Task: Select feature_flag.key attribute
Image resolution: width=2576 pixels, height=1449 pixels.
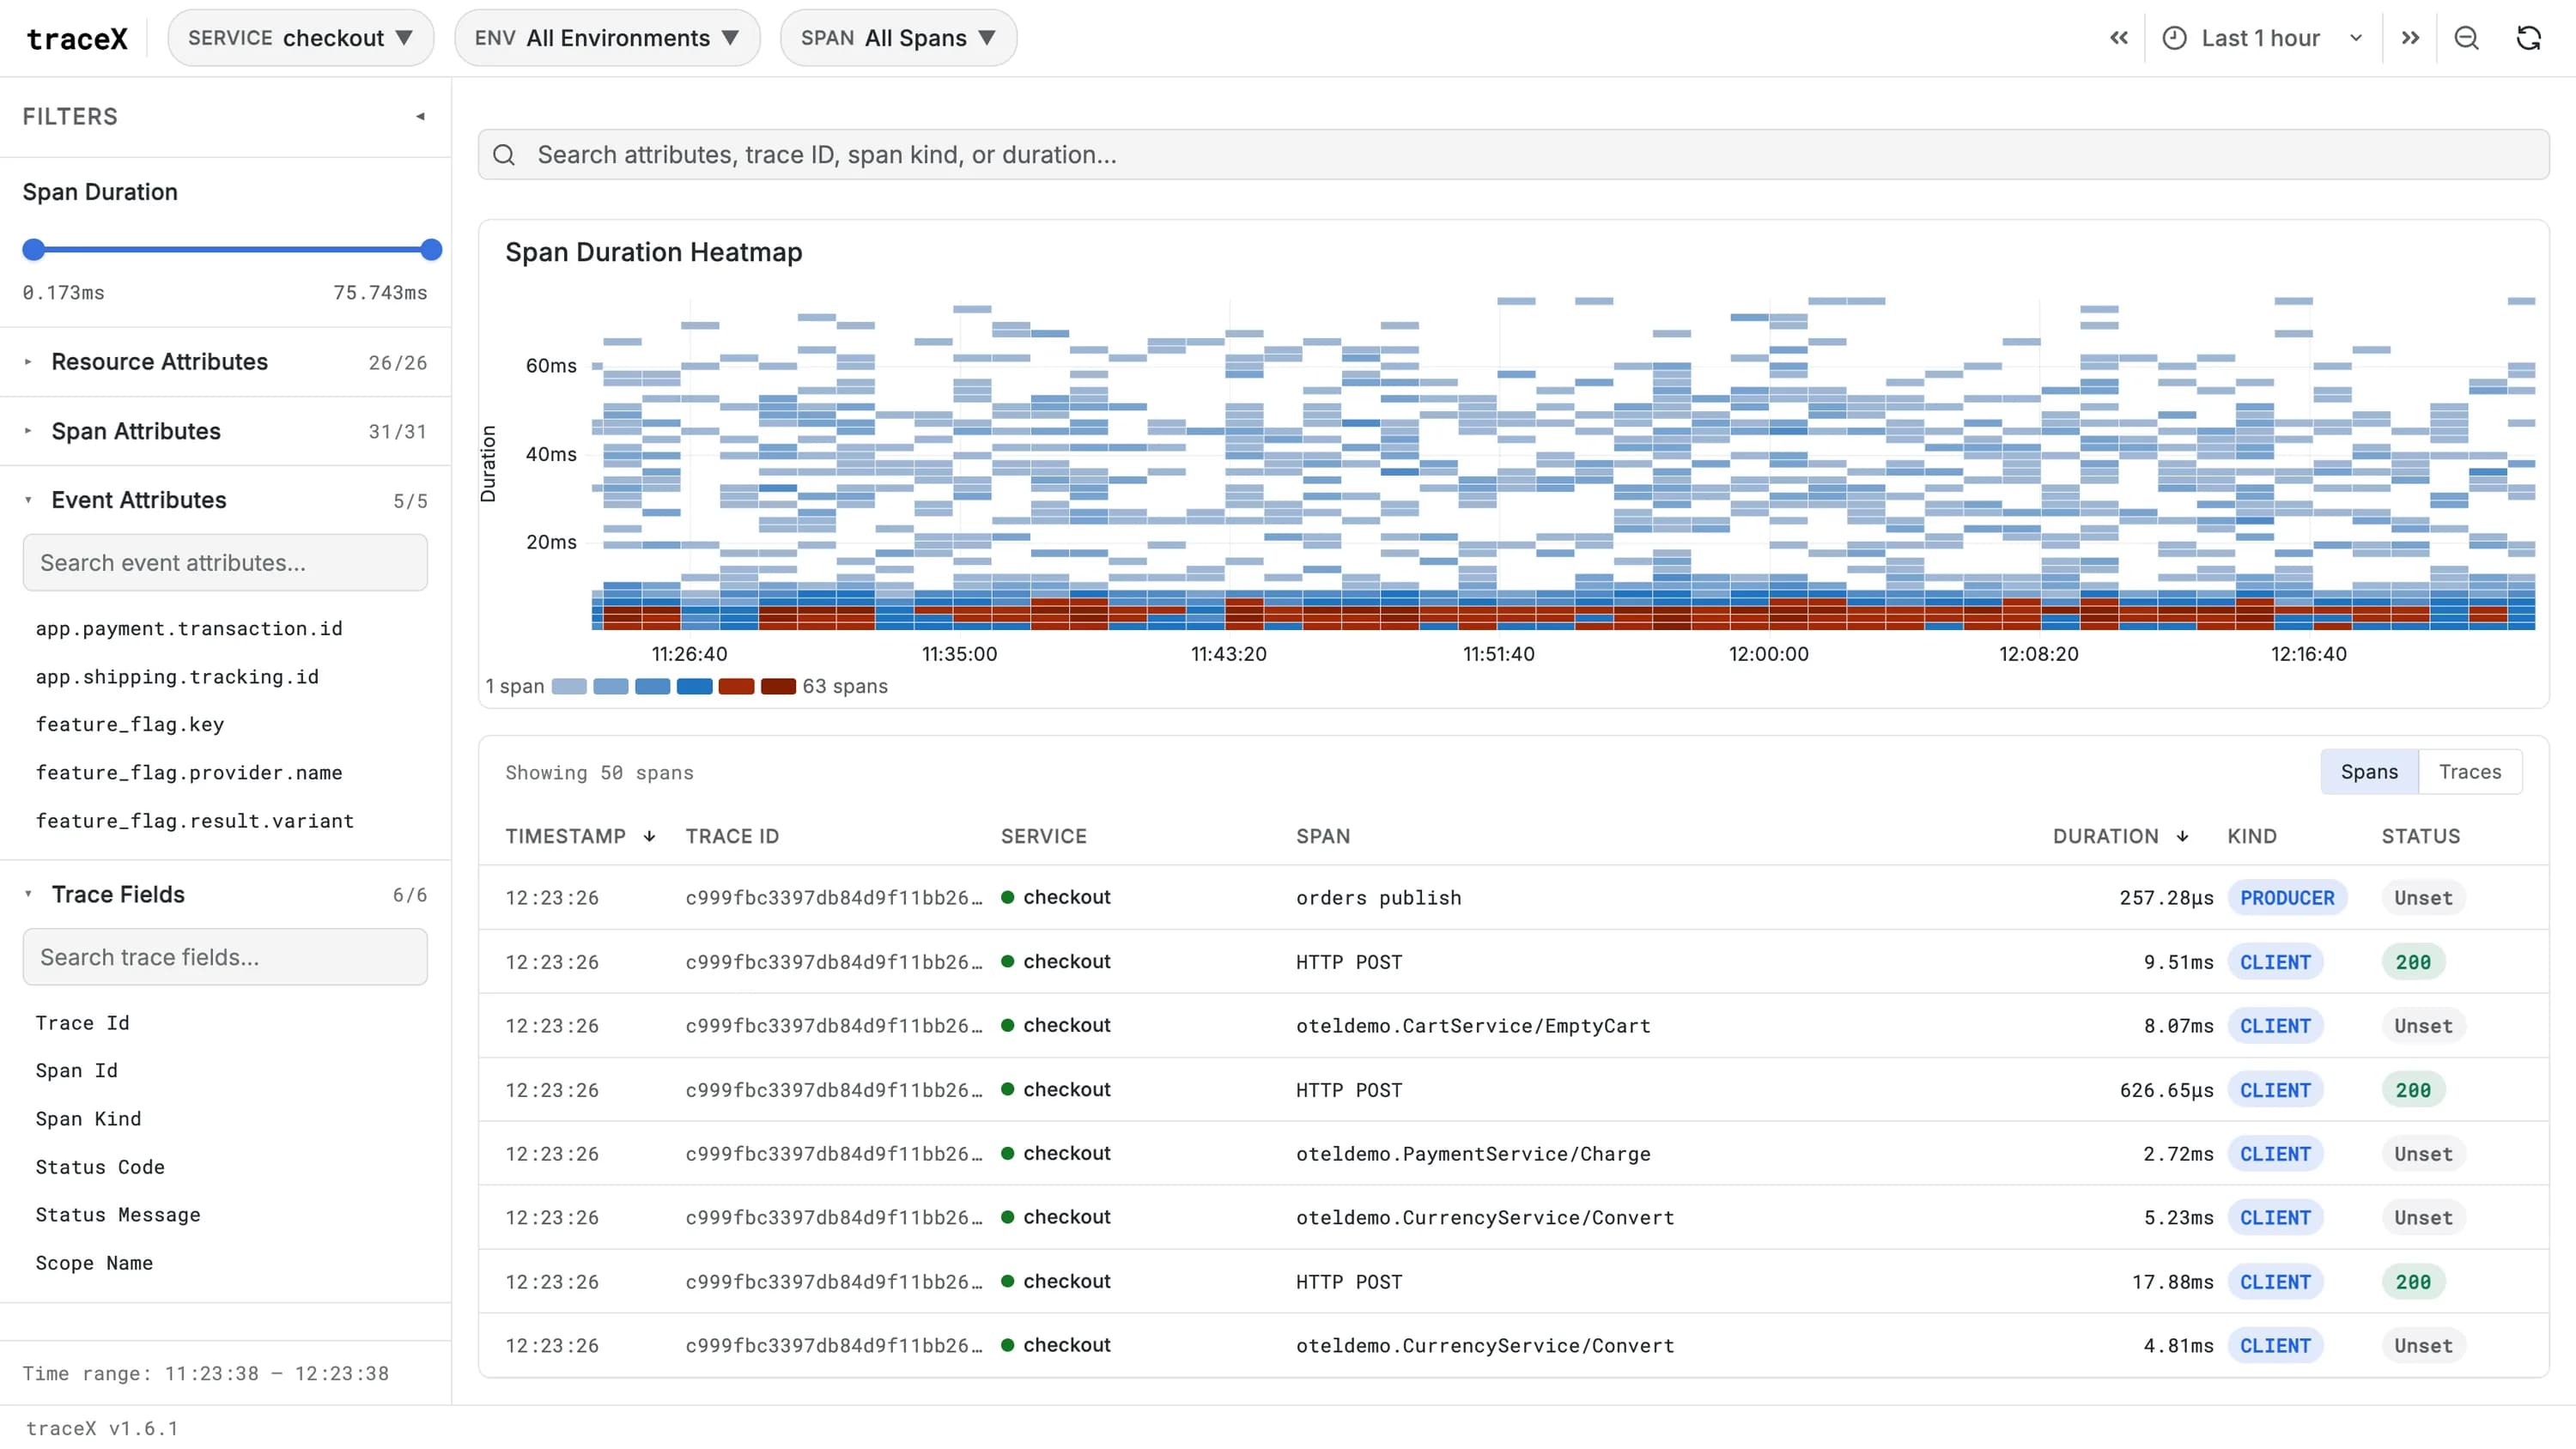Action: click(130, 725)
